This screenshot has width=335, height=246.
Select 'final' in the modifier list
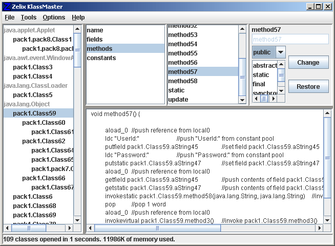point(265,84)
